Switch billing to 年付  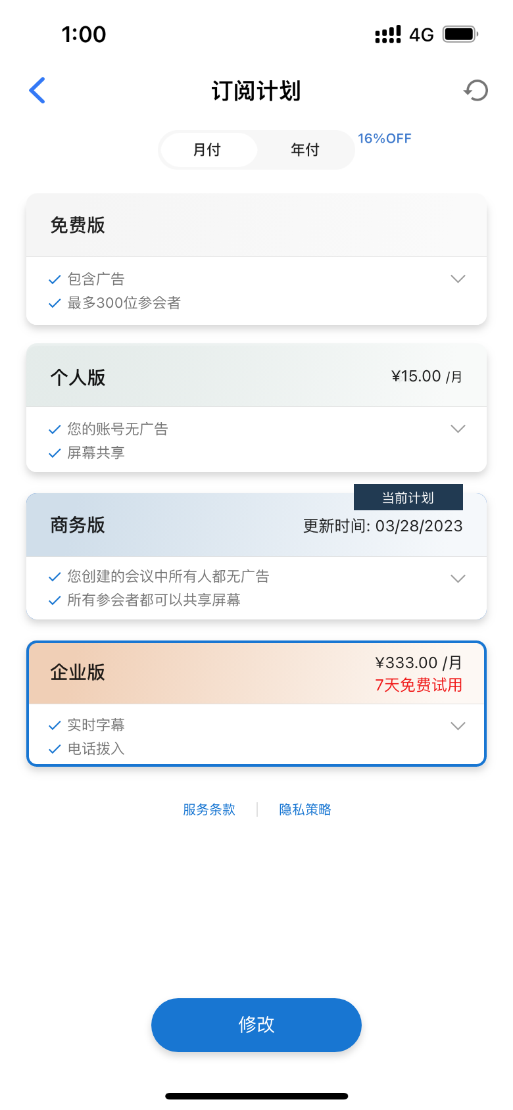pyautogui.click(x=305, y=150)
